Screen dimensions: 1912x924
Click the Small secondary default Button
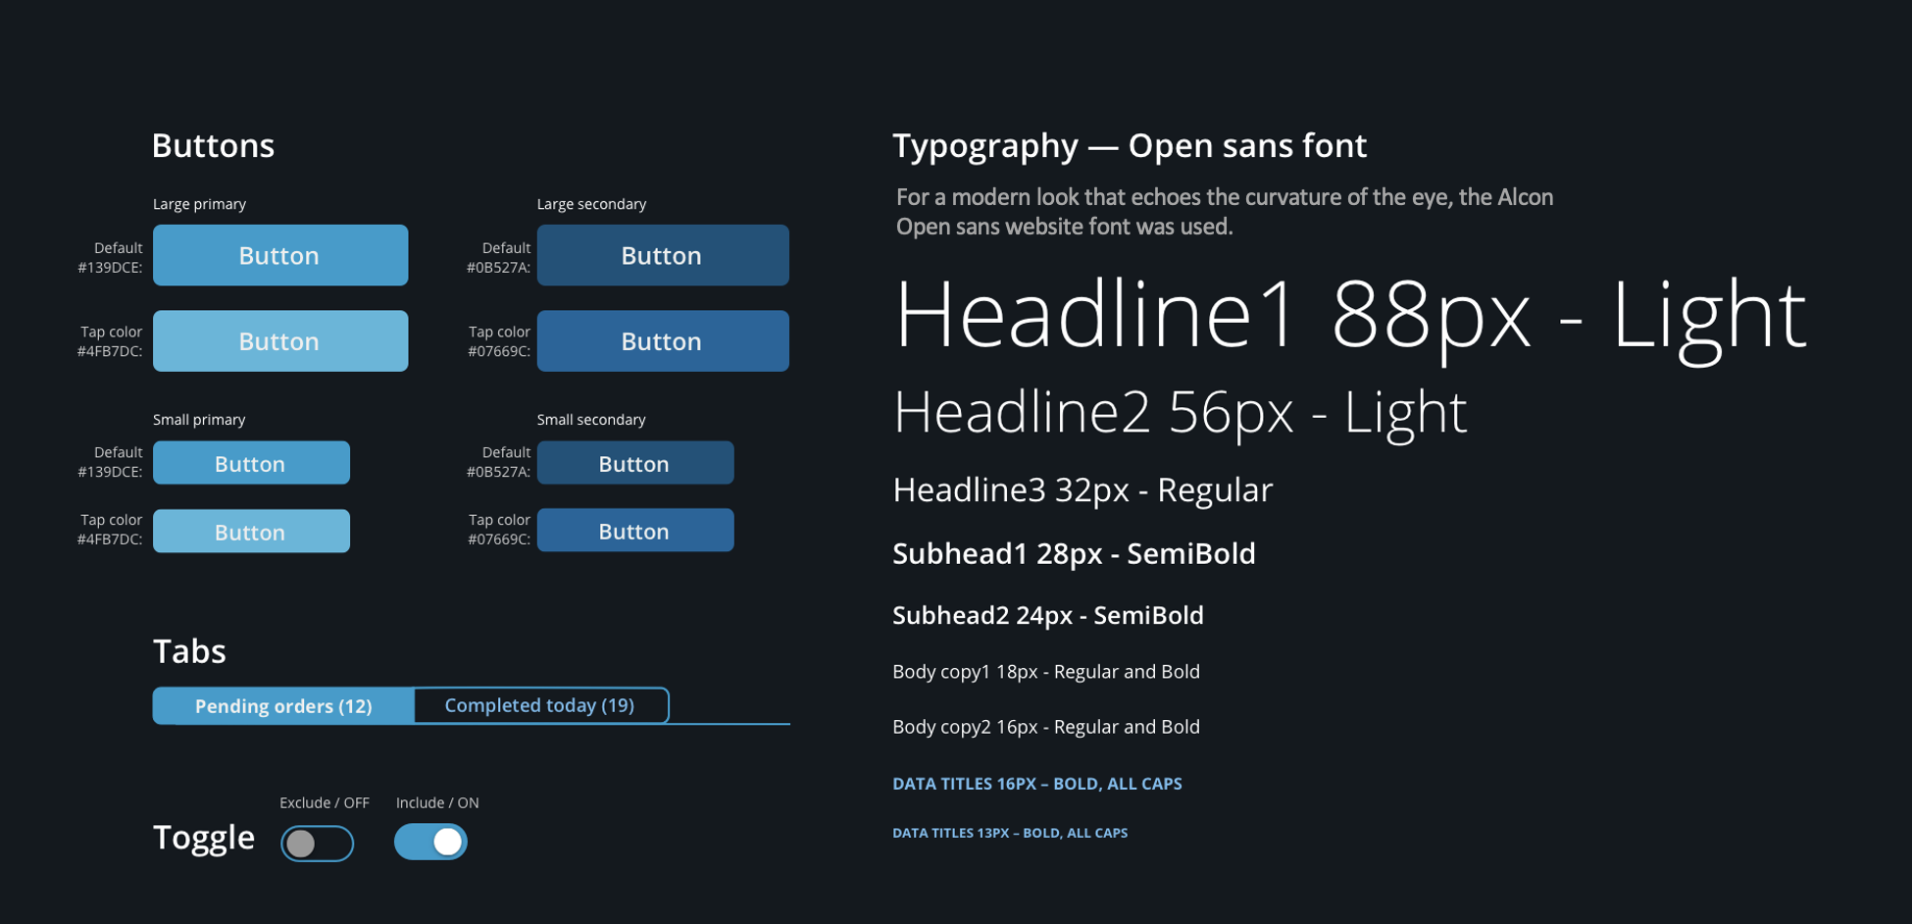point(635,463)
